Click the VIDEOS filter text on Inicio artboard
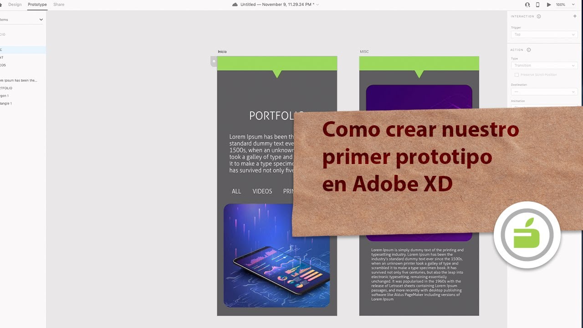 pos(262,191)
